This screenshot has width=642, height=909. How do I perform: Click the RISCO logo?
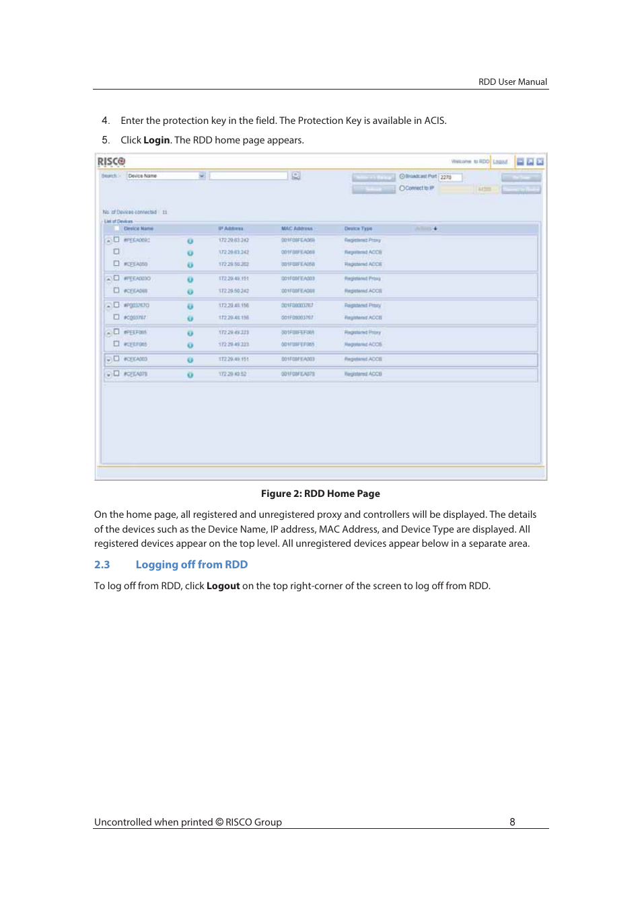click(x=111, y=162)
